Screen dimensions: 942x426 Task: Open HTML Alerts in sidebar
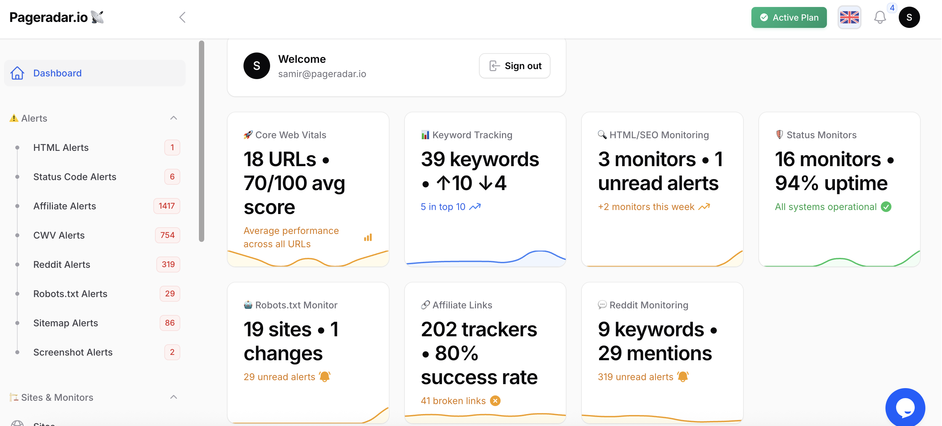coord(61,148)
